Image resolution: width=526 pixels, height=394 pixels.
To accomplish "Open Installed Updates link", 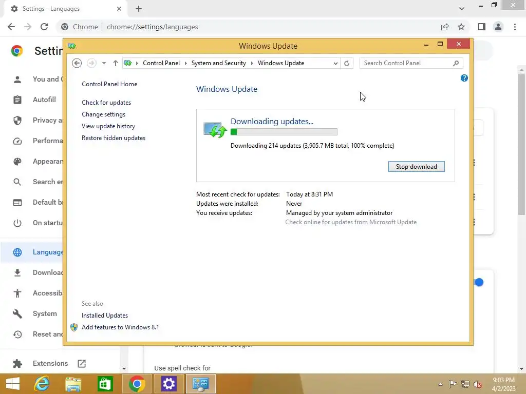I will click(105, 316).
